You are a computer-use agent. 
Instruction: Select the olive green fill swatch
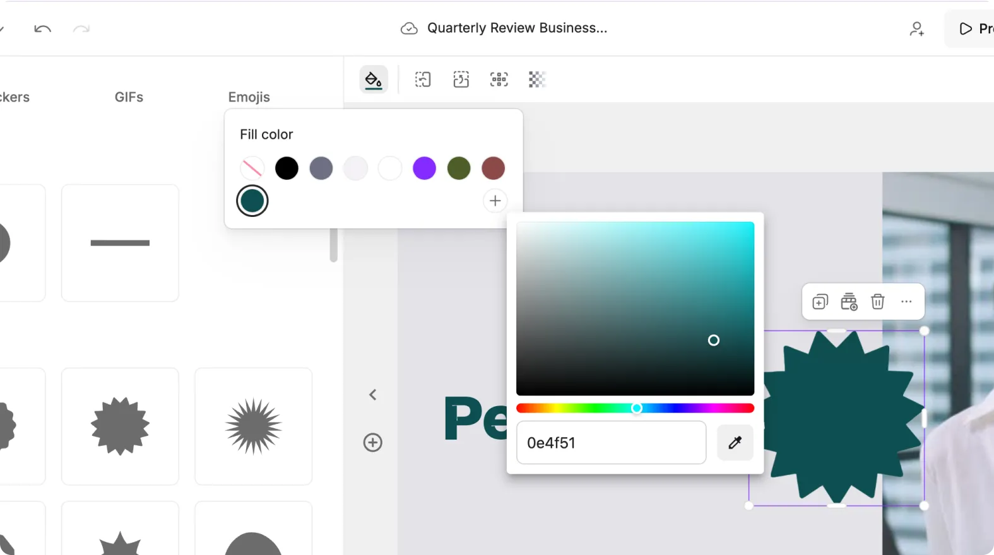click(x=459, y=168)
